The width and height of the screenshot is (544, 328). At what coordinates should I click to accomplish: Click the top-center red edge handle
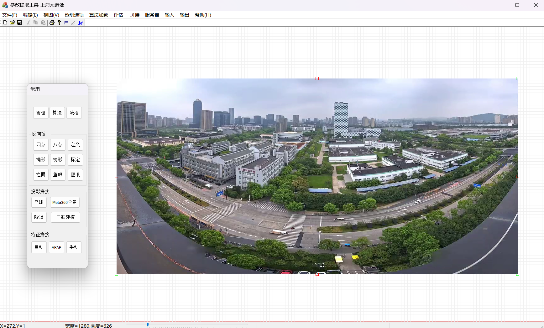(317, 78)
